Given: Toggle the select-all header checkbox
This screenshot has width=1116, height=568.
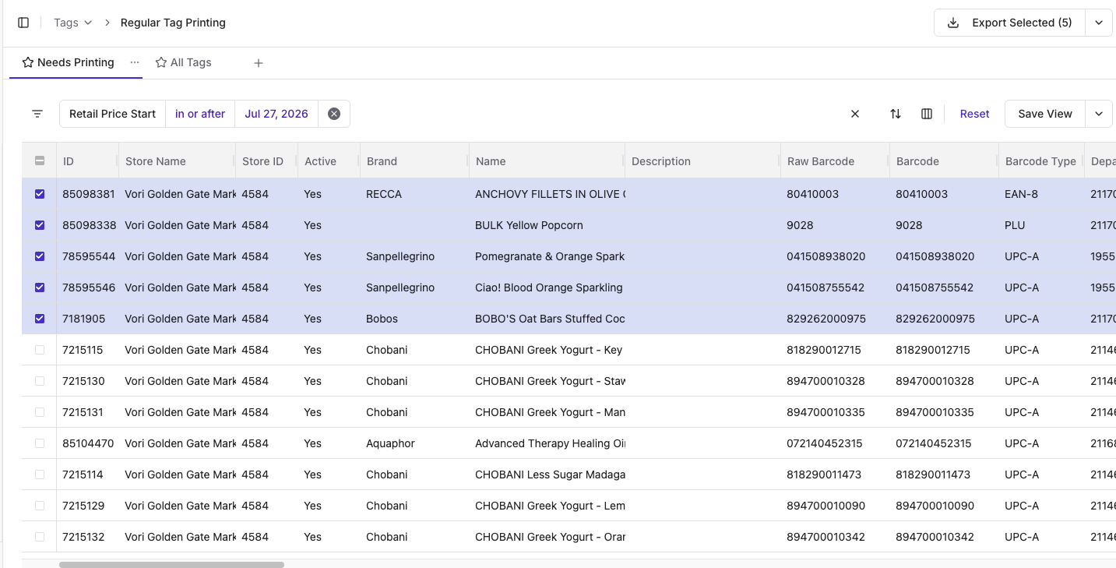Looking at the screenshot, I should coord(40,161).
